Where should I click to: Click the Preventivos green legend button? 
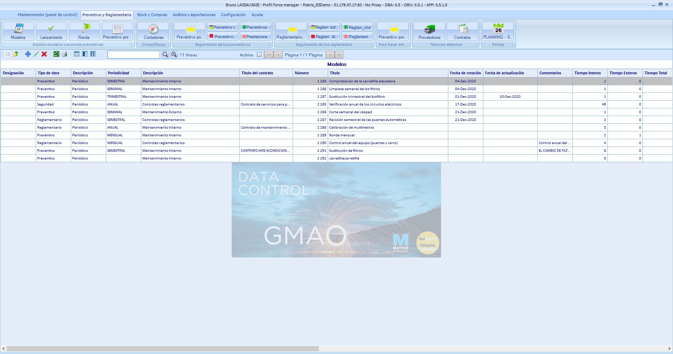(256, 27)
